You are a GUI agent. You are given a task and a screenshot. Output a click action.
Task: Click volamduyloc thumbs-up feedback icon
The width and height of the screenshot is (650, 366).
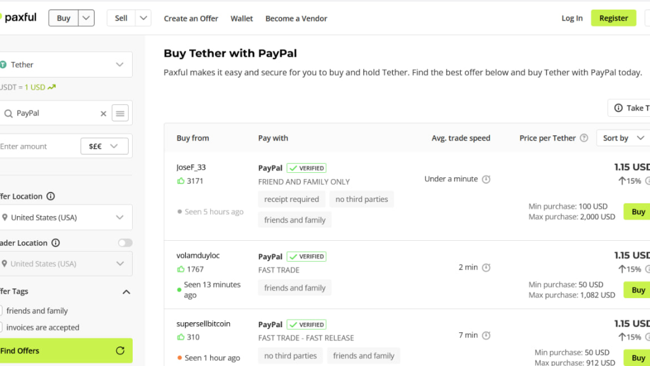point(180,269)
